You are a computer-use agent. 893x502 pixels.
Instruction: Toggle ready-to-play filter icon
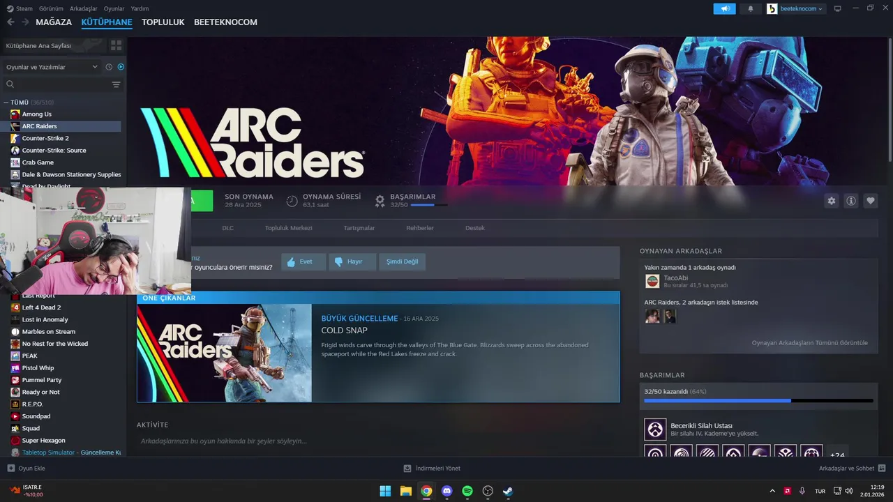(x=121, y=67)
